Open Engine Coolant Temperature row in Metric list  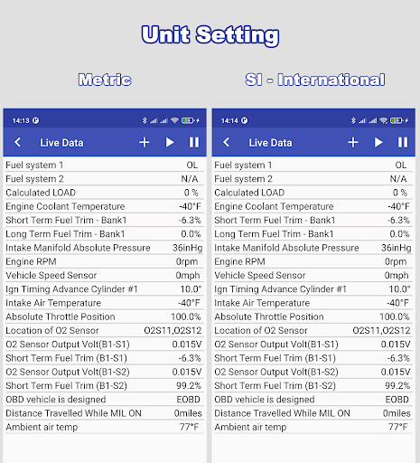coord(105,206)
